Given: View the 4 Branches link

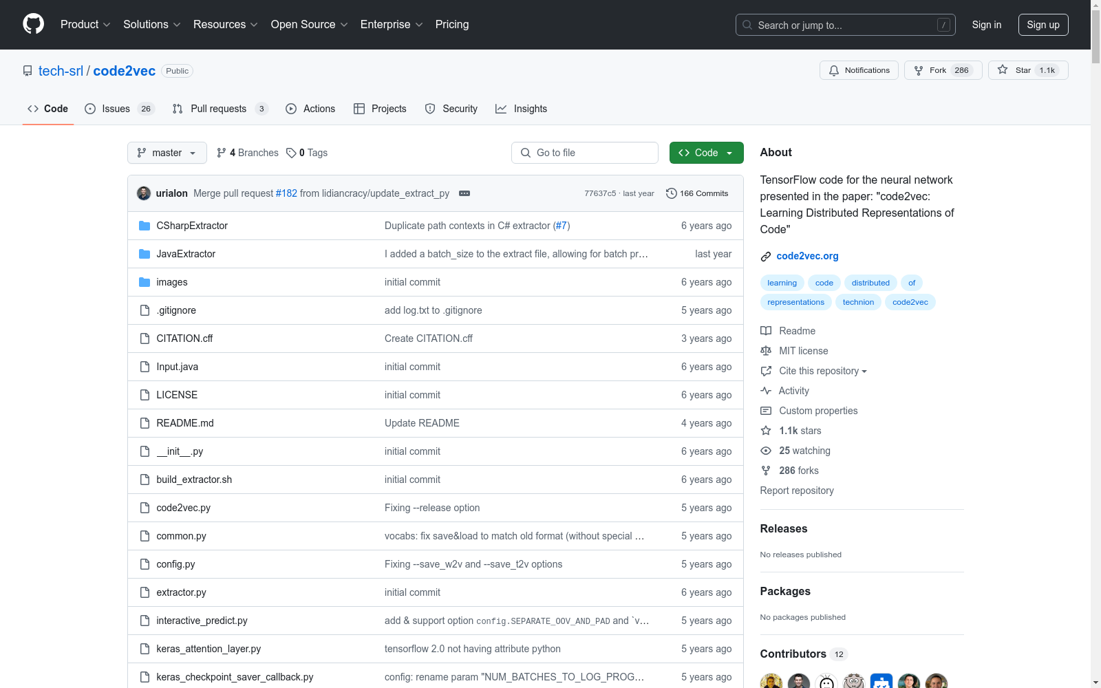Looking at the screenshot, I should coord(248,153).
